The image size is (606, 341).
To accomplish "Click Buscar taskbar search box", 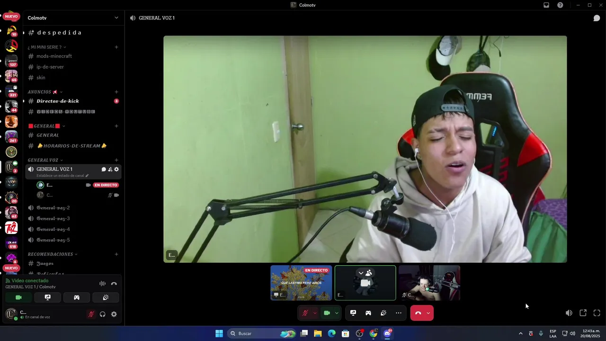I will point(262,333).
